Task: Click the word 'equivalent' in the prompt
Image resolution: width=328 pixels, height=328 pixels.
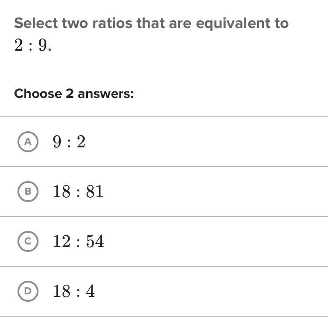Action: pos(233,24)
